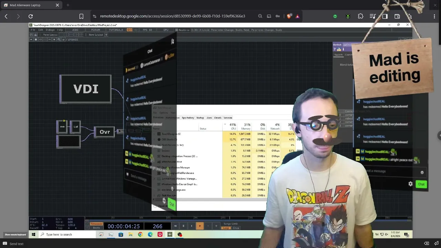Open TouchDesigner File menu
This screenshot has height=248, width=441.
33,30
